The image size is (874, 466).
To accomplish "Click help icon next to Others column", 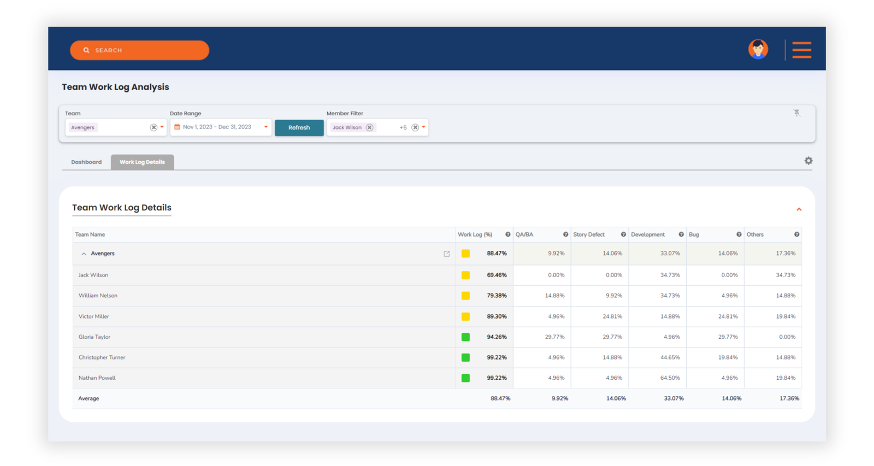I will point(796,235).
